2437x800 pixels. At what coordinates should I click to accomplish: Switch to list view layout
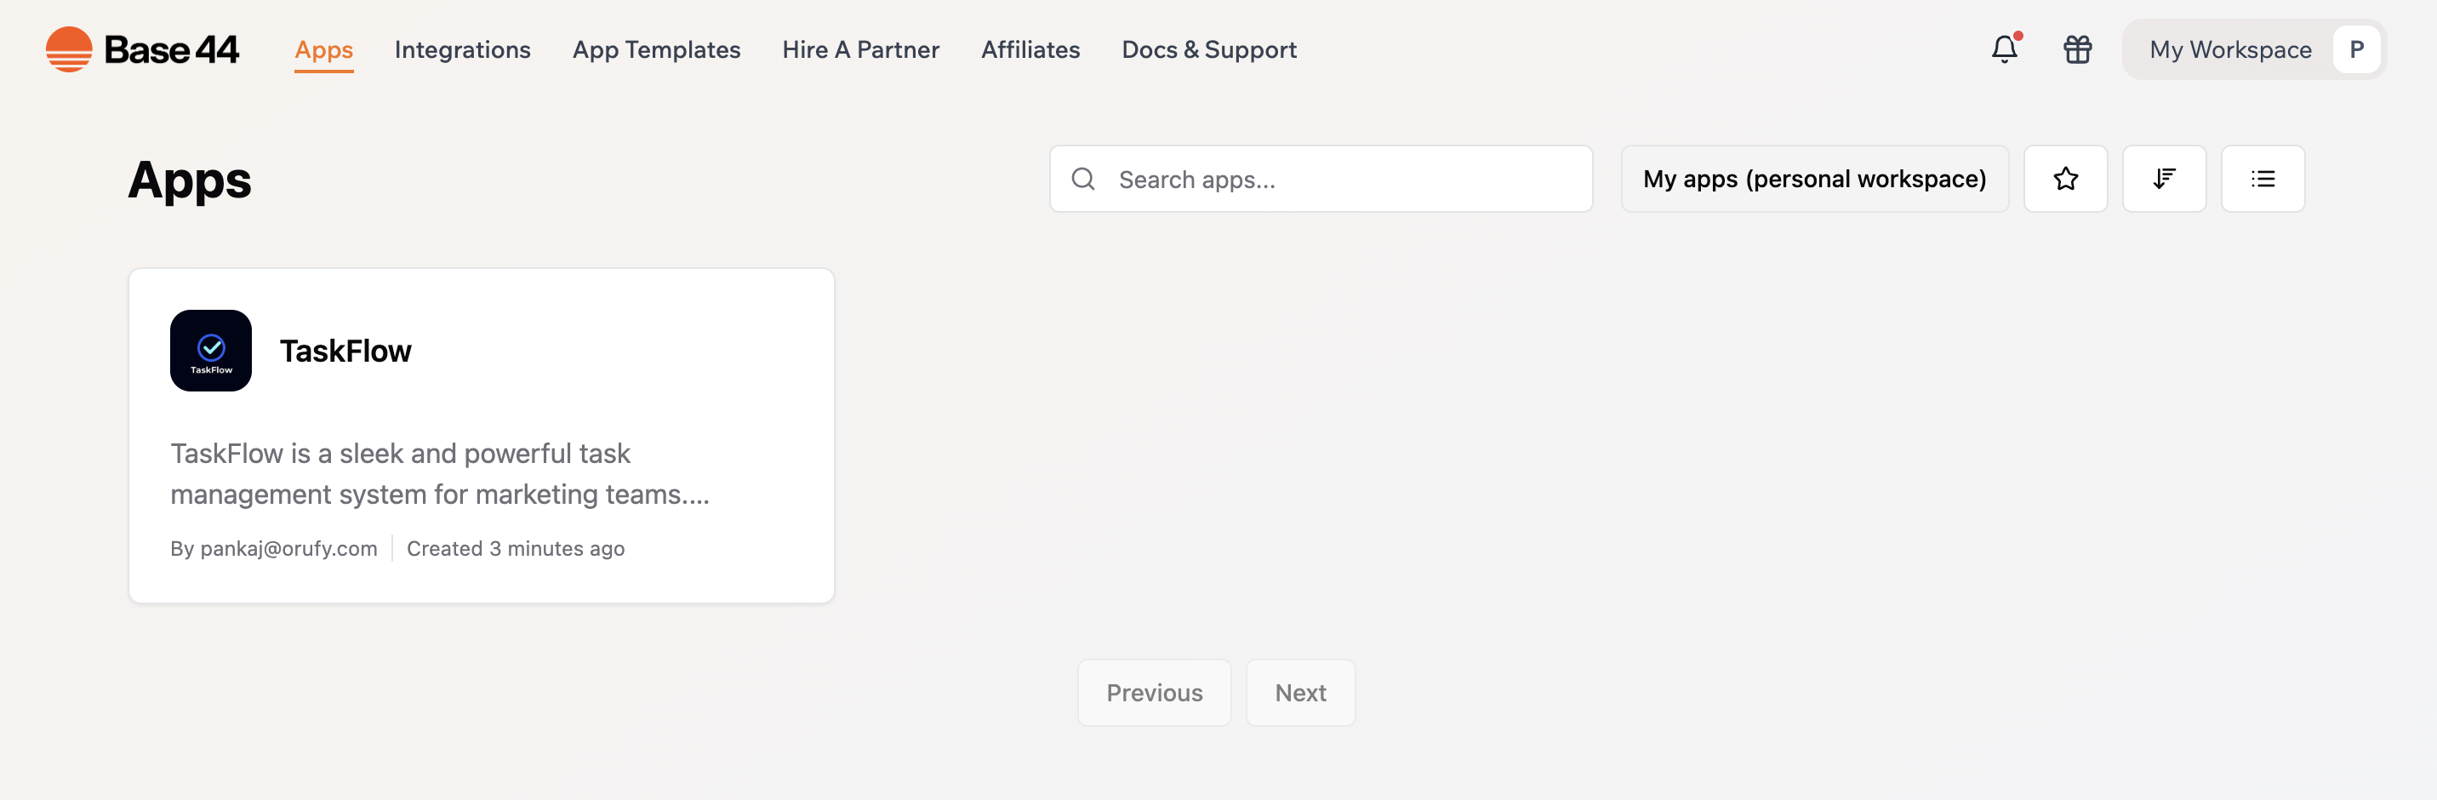click(2263, 178)
